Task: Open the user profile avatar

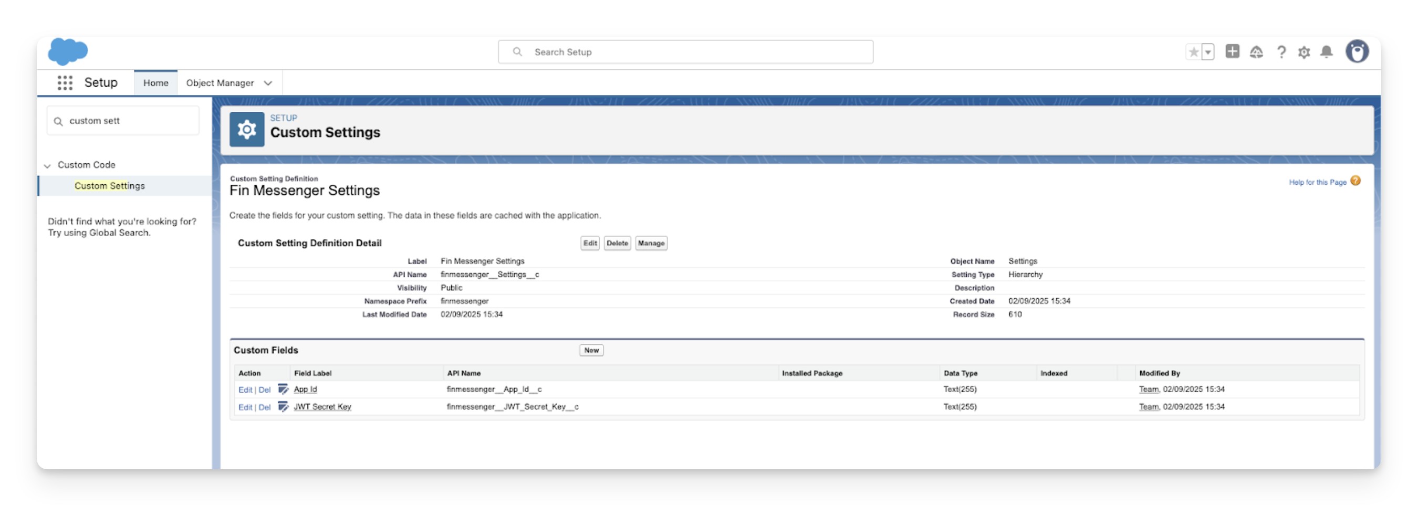Action: 1357,52
